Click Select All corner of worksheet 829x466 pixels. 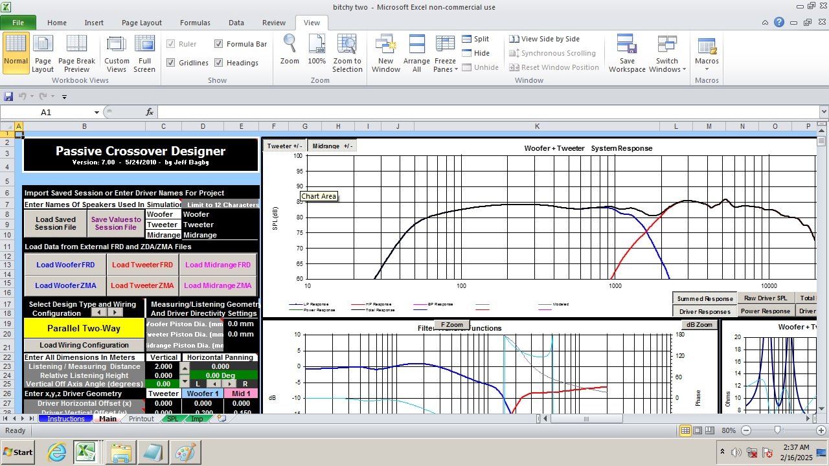click(x=6, y=126)
